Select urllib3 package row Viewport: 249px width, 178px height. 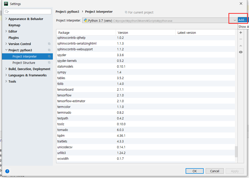click(x=146, y=153)
